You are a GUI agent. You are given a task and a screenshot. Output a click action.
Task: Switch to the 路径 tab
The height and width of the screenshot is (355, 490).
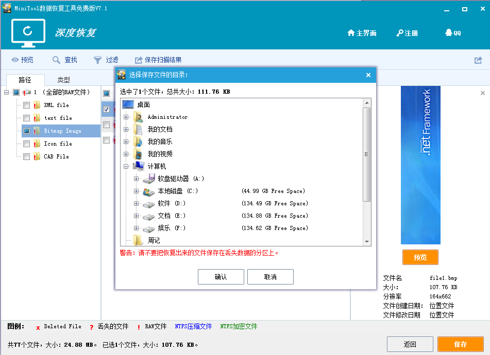(25, 80)
